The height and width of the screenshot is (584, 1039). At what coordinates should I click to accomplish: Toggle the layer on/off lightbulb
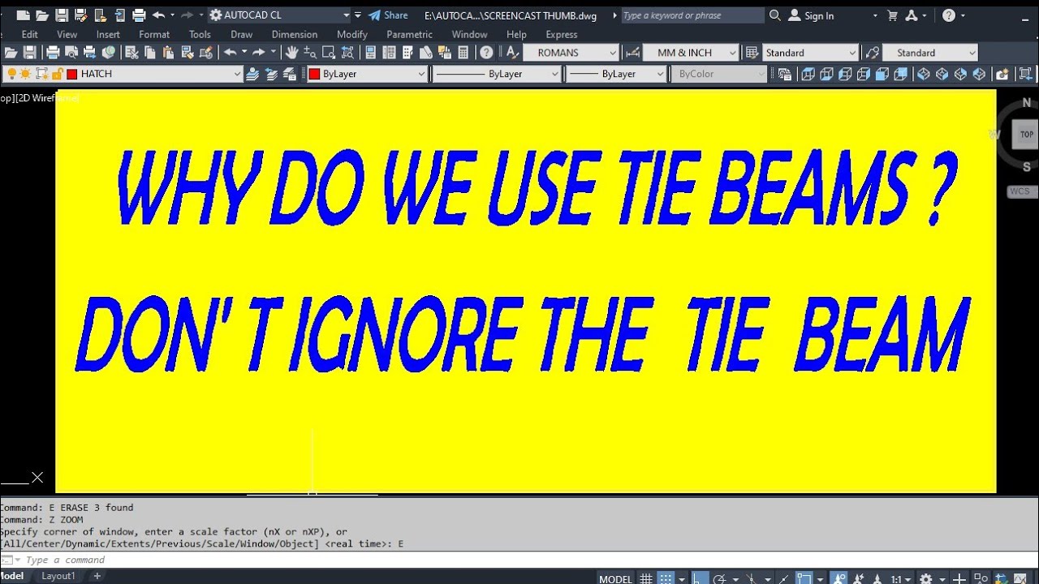[11, 74]
